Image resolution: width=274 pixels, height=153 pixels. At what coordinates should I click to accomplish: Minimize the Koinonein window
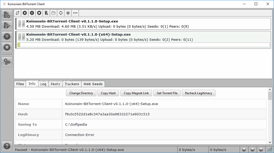(244, 4)
